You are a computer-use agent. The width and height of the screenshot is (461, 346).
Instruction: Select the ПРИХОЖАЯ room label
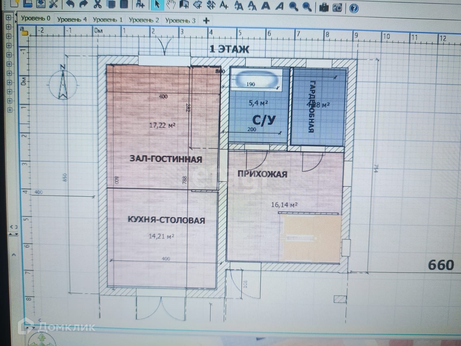[262, 174]
